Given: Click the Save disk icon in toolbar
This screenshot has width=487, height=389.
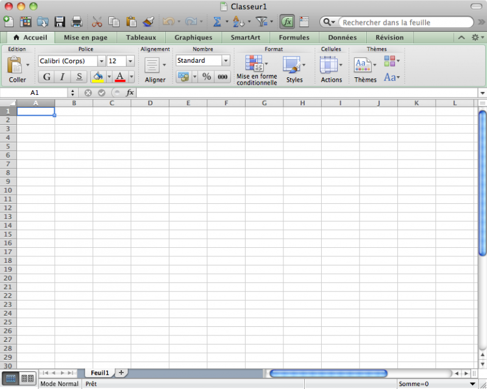Looking at the screenshot, I should [60, 22].
